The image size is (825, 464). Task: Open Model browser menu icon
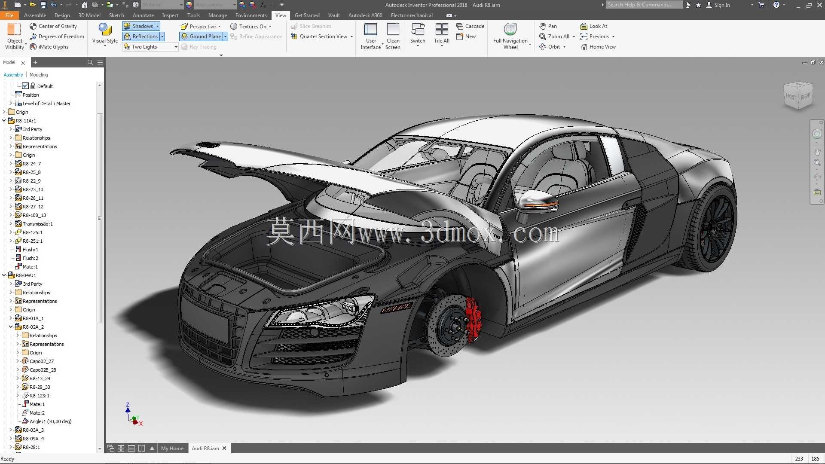(x=100, y=62)
